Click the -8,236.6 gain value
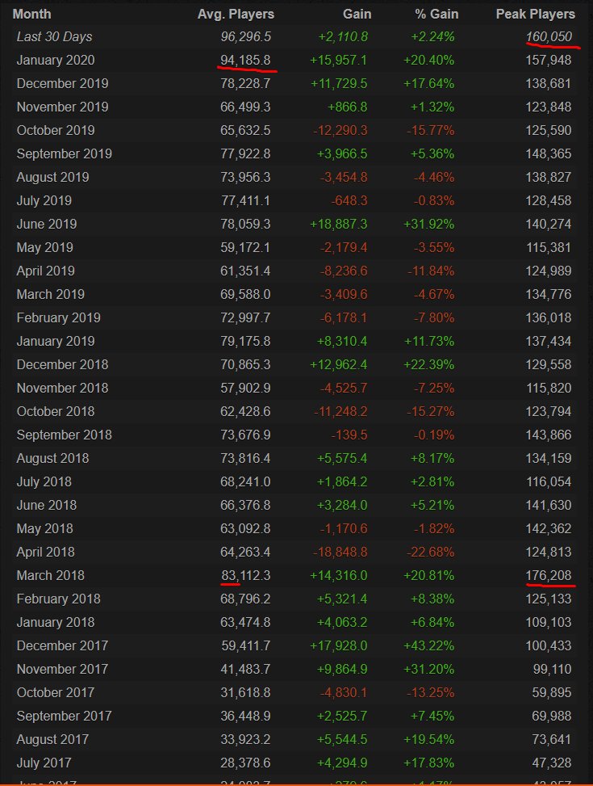This screenshot has width=593, height=786. pos(344,271)
